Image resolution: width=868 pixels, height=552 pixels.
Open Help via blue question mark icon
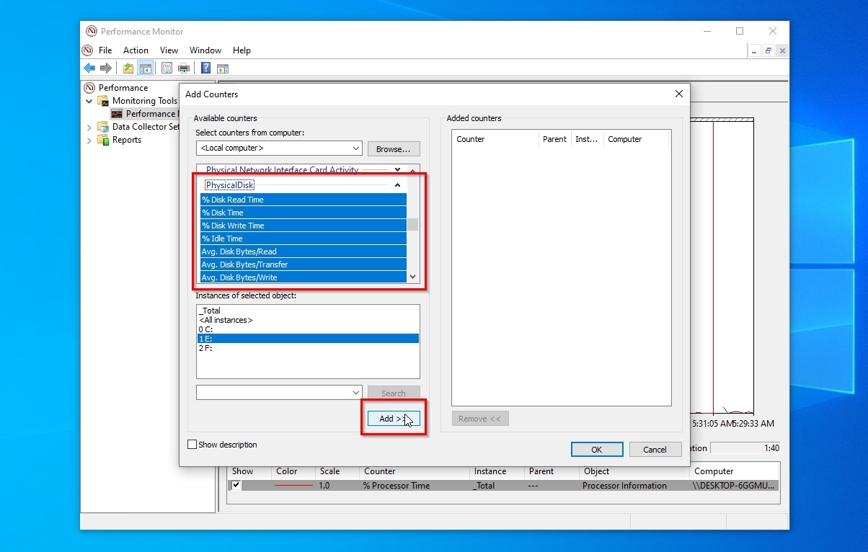click(206, 68)
